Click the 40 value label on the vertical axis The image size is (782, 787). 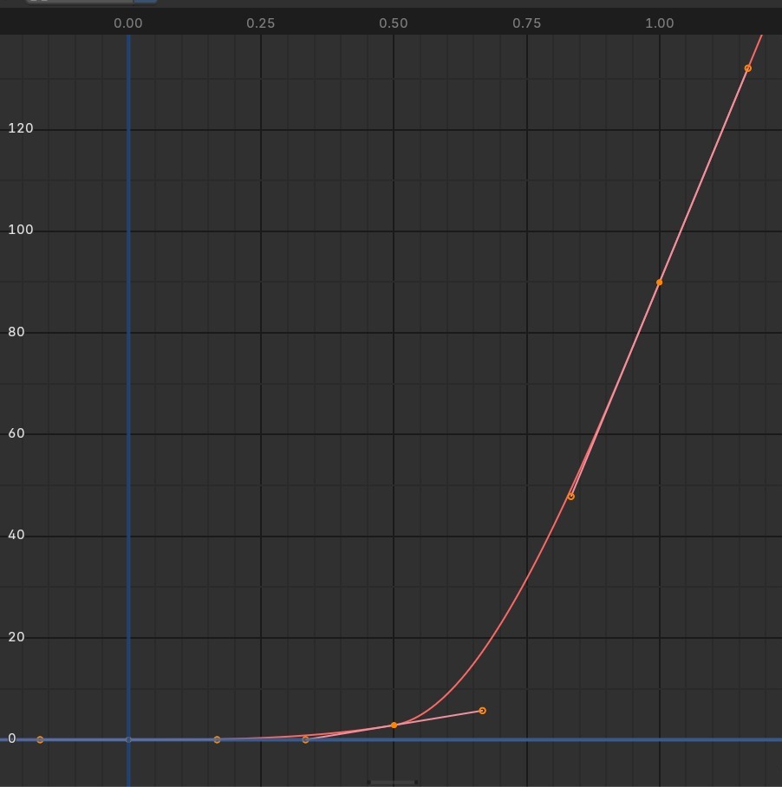(16, 535)
